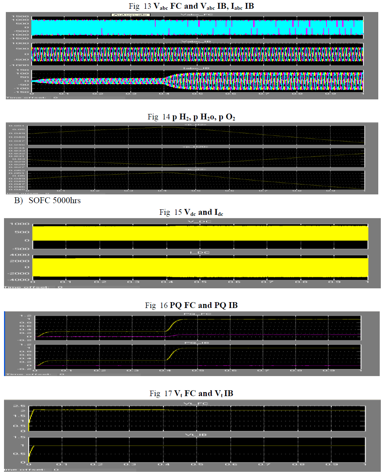383x474 pixels.
Task: Click the Vt_FC voltage plot
Action: click(197, 418)
